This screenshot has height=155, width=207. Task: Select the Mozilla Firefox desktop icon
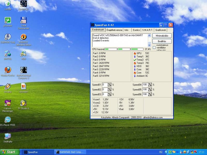tap(8, 70)
